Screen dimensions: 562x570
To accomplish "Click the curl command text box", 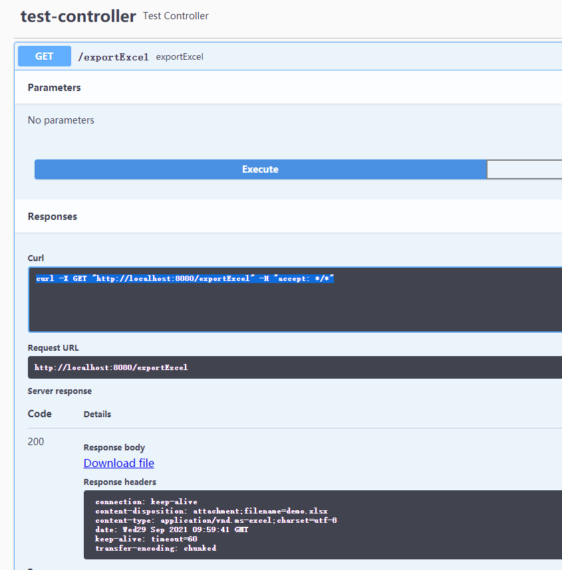I will coord(295,300).
